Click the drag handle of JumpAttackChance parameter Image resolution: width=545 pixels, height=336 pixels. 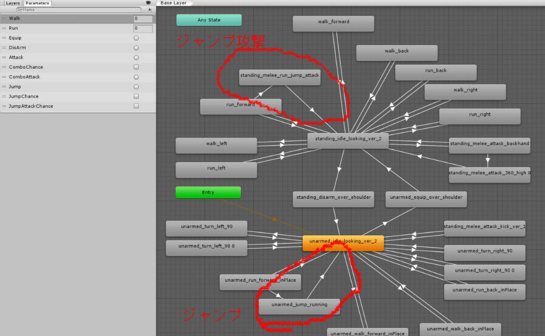(4, 106)
